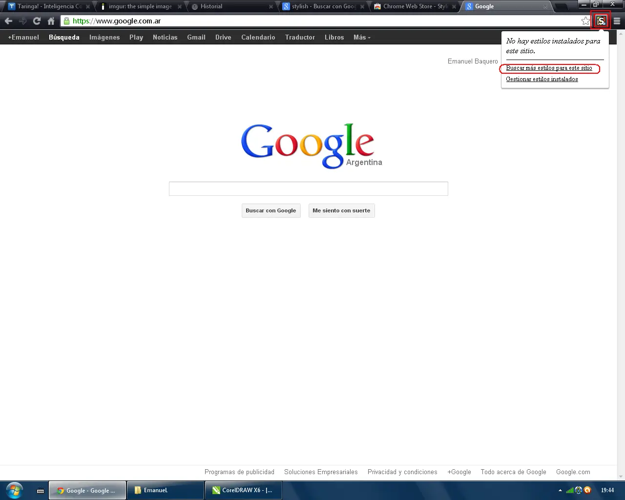This screenshot has height=500, width=625.
Task: Click the Google Argentina logo
Action: [311, 146]
